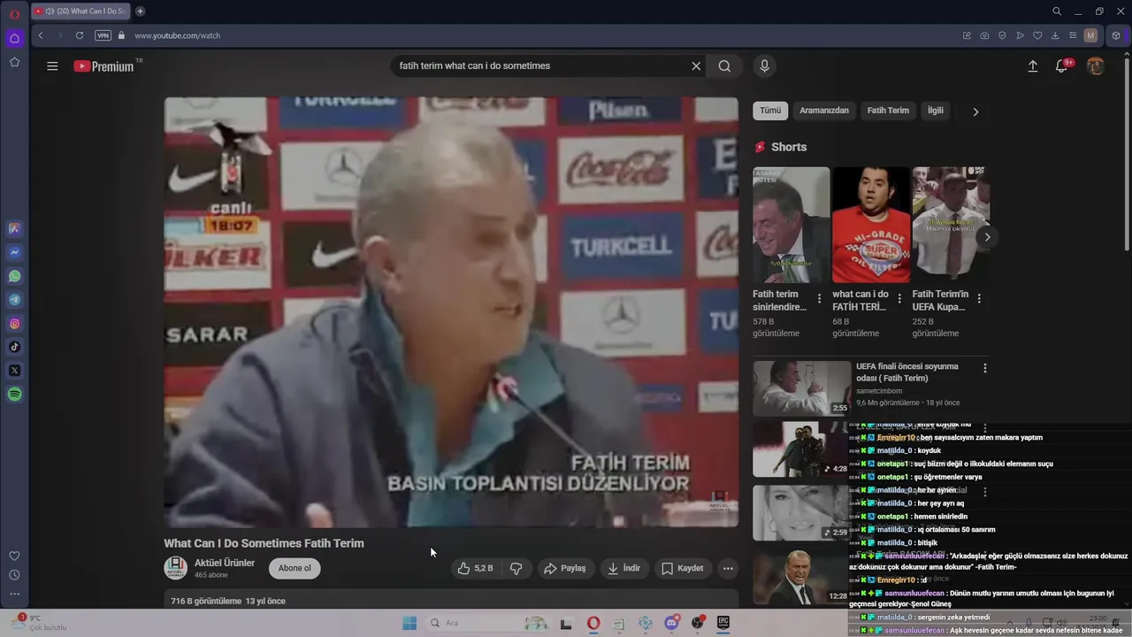This screenshot has height=637, width=1132.
Task: Click the YouTube search magnifier button
Action: coord(724,66)
